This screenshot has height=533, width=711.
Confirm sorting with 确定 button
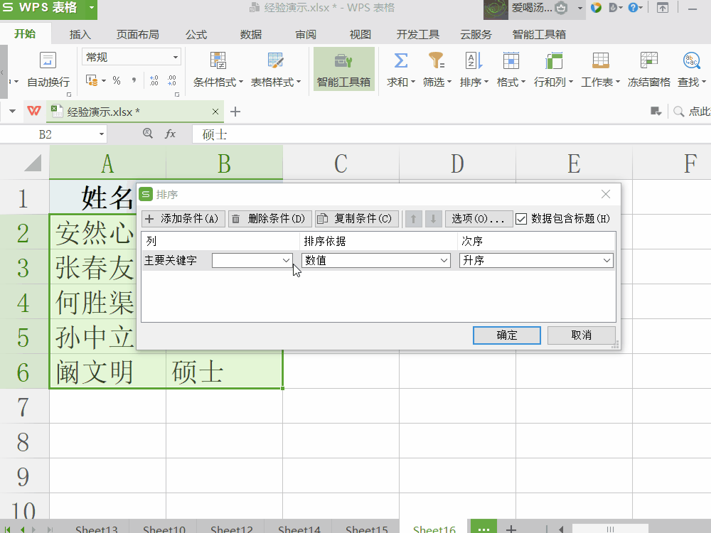(x=506, y=335)
